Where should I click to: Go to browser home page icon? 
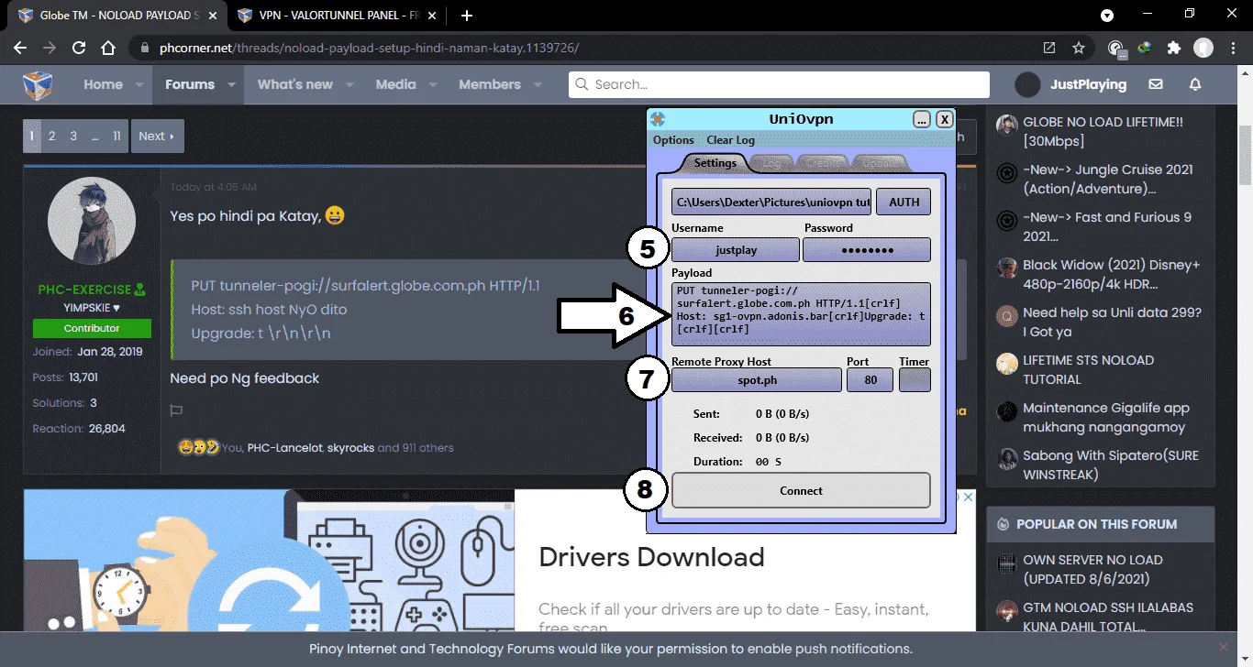coord(108,48)
